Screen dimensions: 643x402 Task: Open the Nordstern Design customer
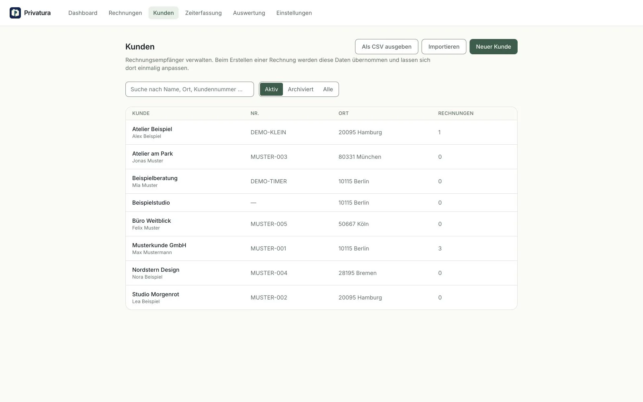click(x=321, y=273)
